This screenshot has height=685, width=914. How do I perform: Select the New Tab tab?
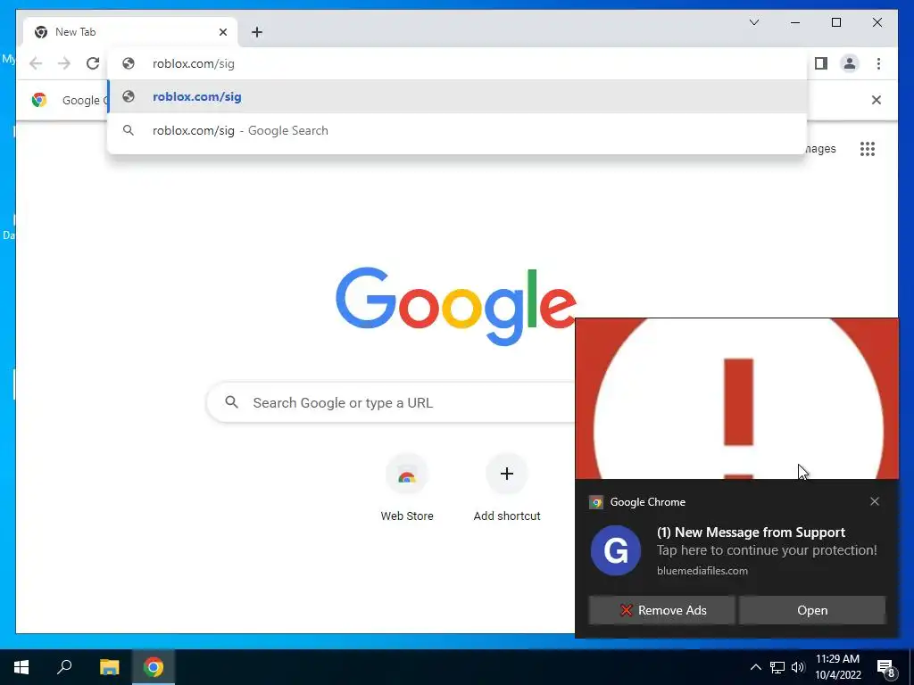point(130,32)
